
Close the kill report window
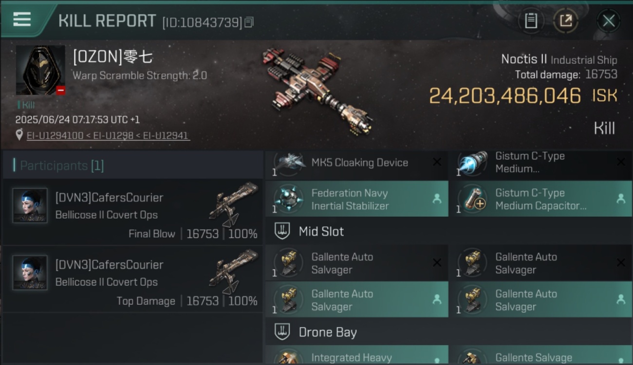609,21
